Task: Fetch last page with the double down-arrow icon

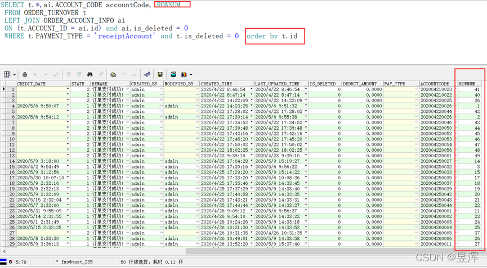Action: coord(79,74)
